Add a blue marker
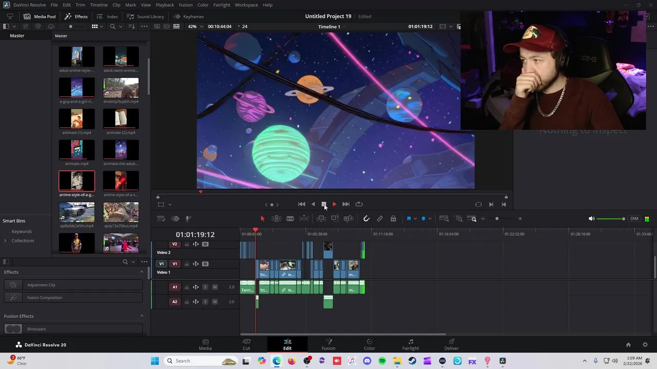 (423, 219)
